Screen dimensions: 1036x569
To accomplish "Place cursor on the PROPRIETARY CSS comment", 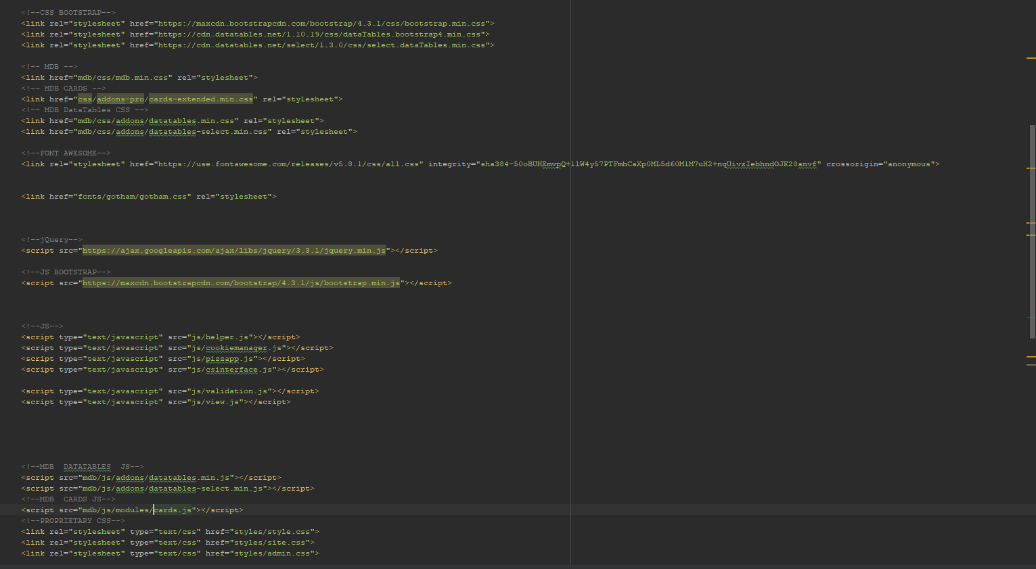I will (73, 521).
